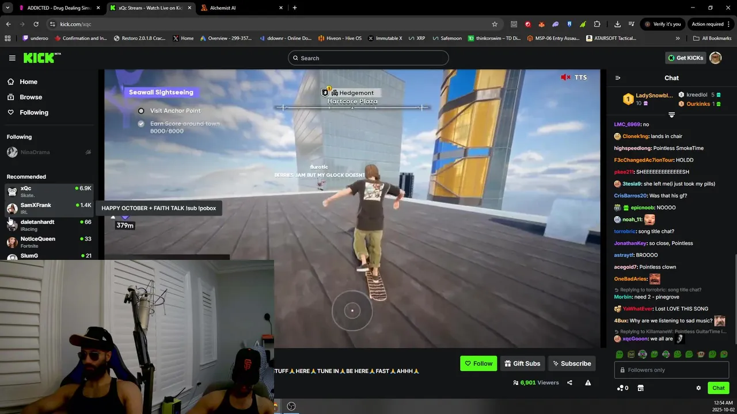Click the browser back arrow
This screenshot has width=737, height=414.
point(8,24)
